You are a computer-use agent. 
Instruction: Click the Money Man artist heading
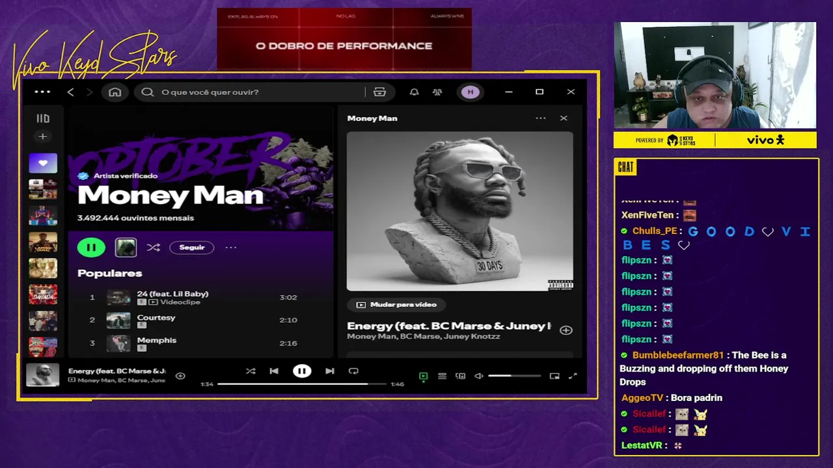pyautogui.click(x=171, y=196)
